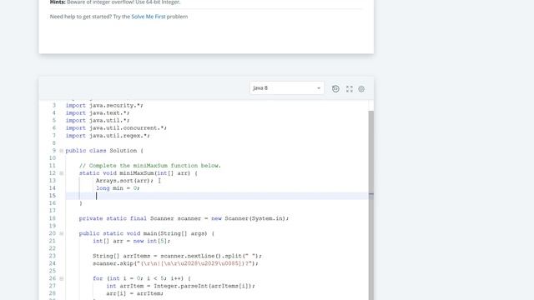Click the 'scanner.skip' line 24
This screenshot has width=534, height=300.
176,263
